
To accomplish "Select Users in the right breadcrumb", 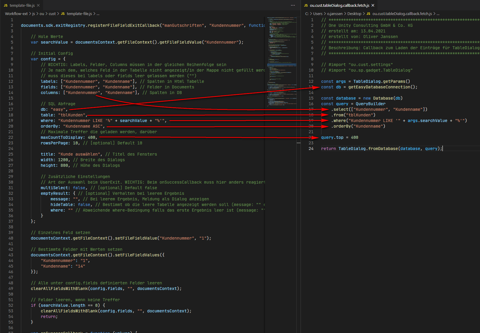I will pyautogui.click(x=318, y=14).
